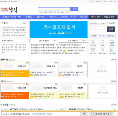The height and width of the screenshot is (116, 118).
Task: Open 상품안내 for the 프라임 section
Action: pos(114,81)
